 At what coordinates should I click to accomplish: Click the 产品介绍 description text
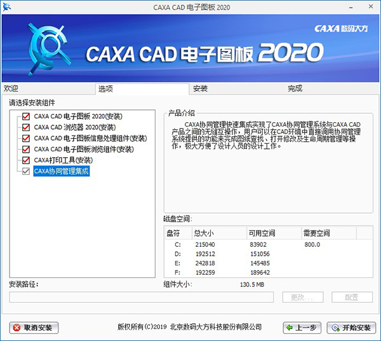[266, 135]
